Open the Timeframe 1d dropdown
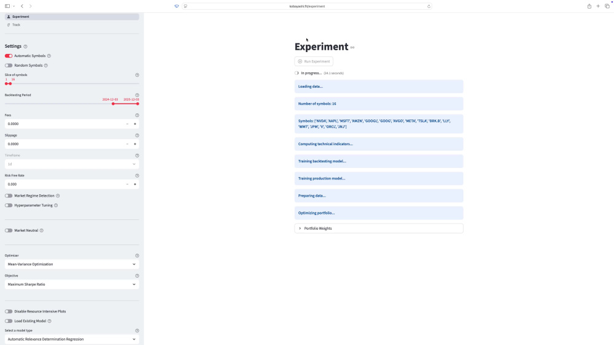614x345 pixels. point(72,164)
